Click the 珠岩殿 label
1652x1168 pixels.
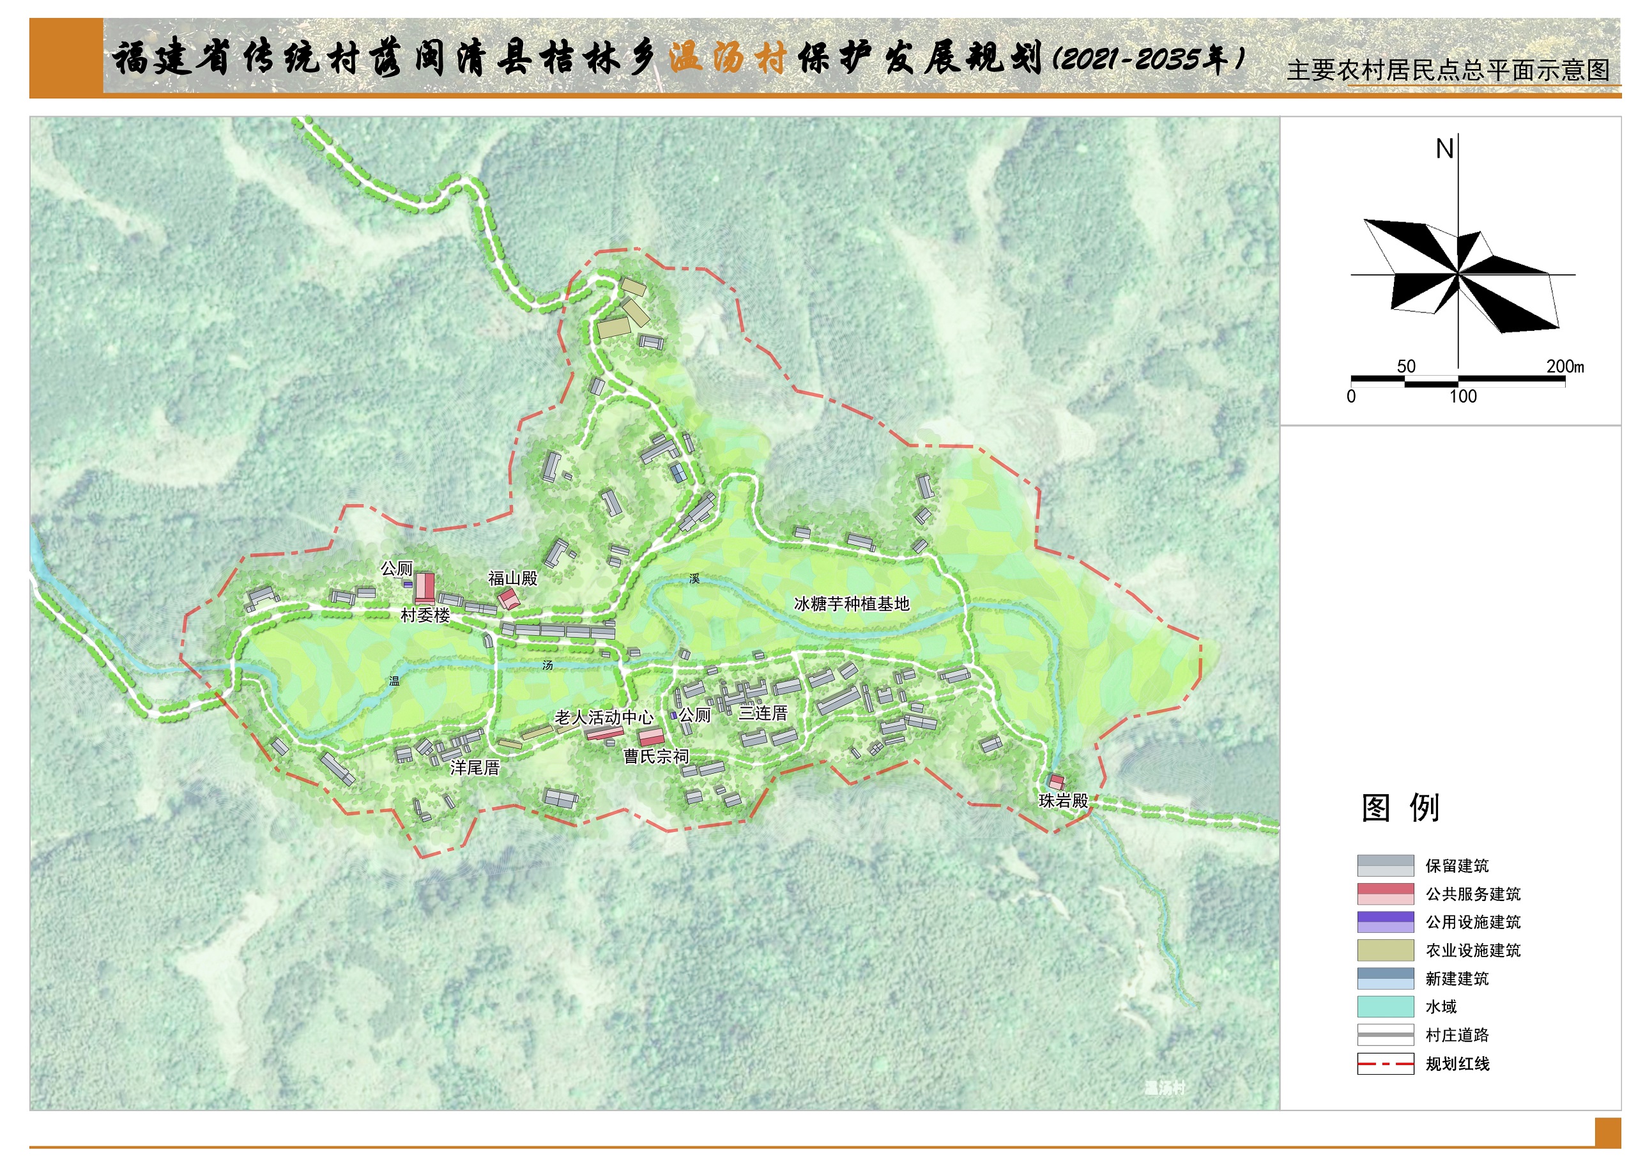tap(1064, 800)
